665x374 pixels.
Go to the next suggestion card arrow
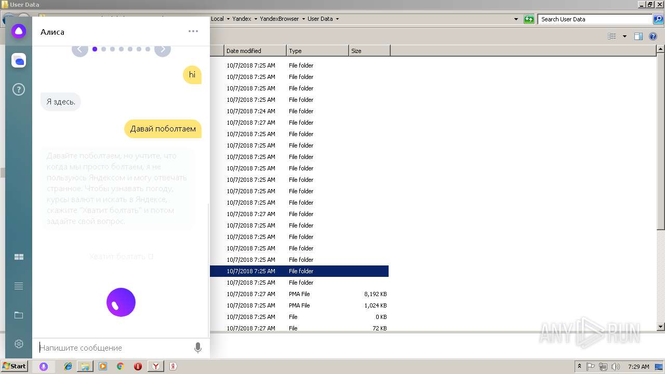coord(163,49)
